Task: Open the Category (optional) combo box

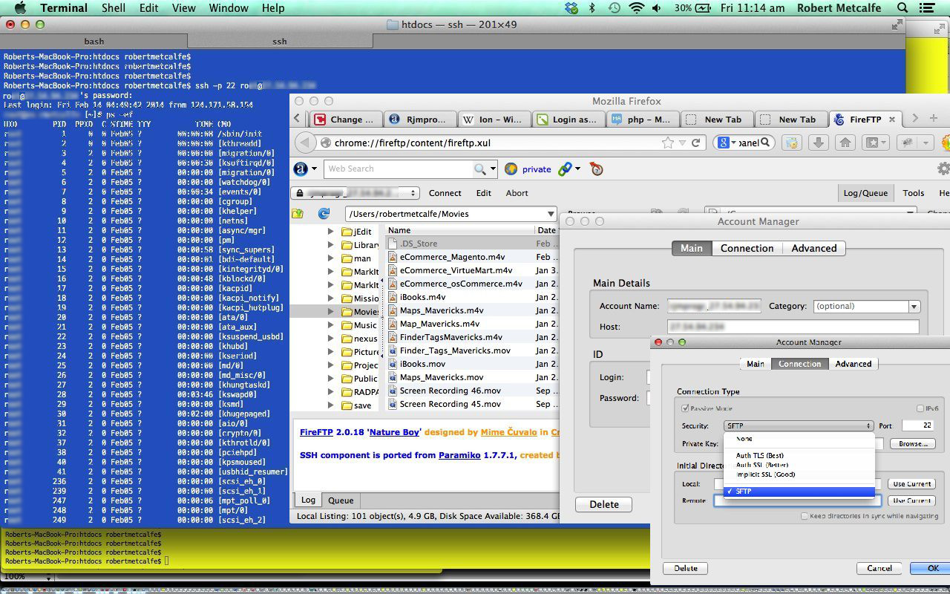Action: (x=867, y=306)
